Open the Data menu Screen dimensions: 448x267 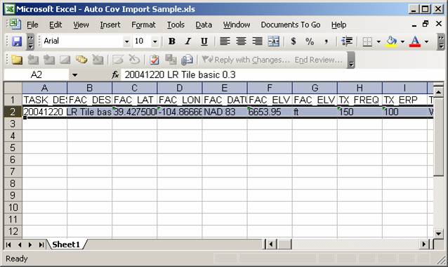point(204,25)
